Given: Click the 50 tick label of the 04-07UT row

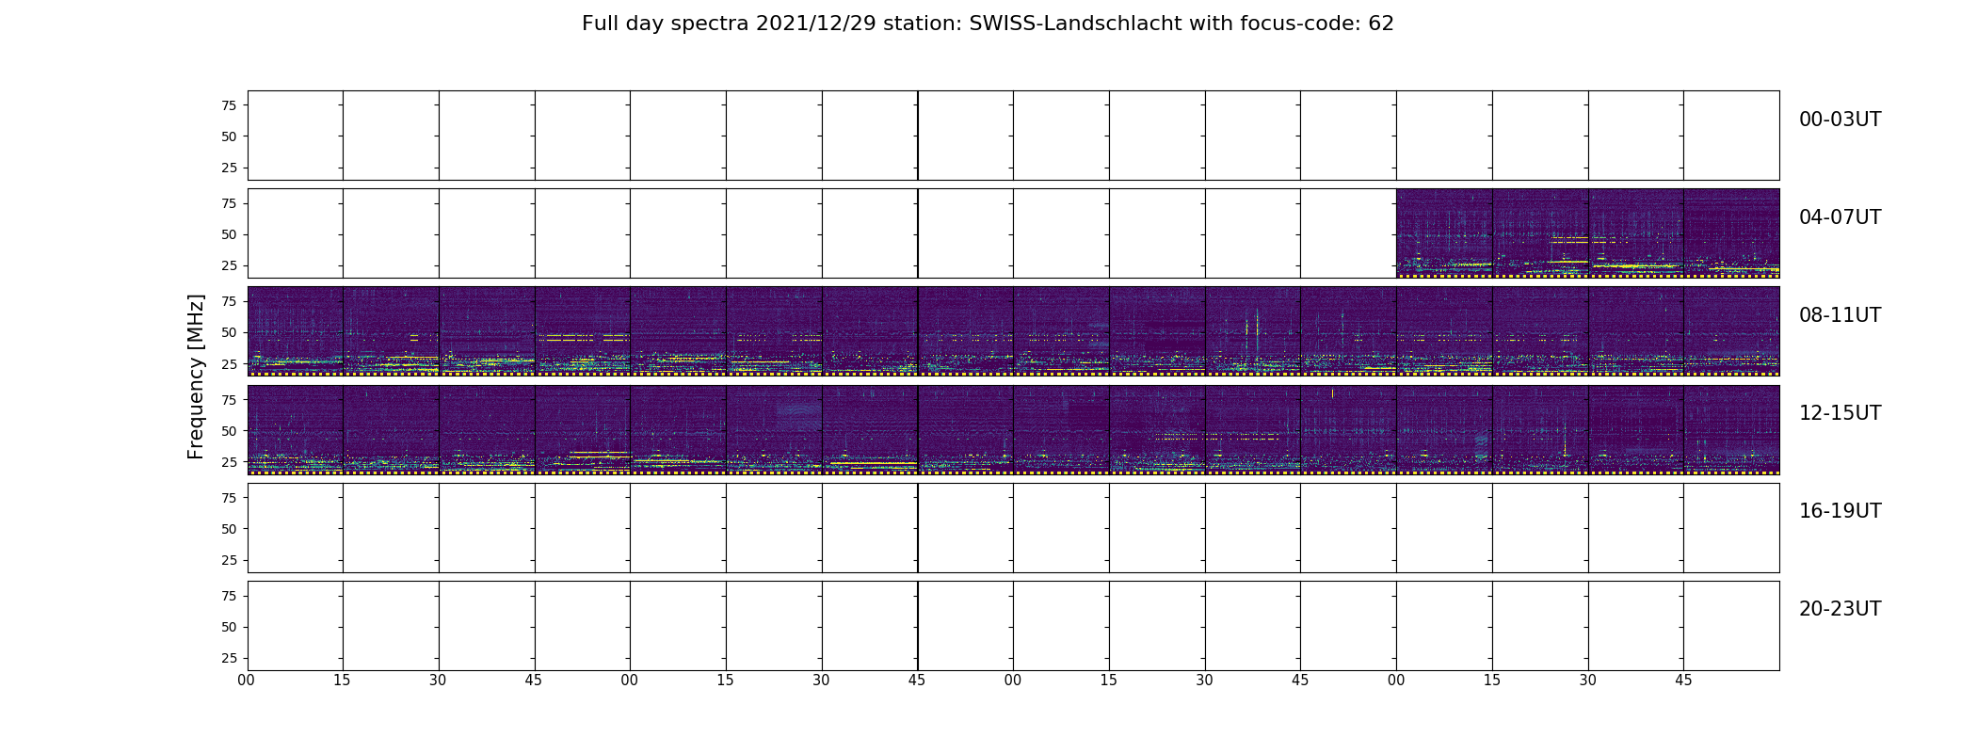Looking at the screenshot, I should click(229, 234).
